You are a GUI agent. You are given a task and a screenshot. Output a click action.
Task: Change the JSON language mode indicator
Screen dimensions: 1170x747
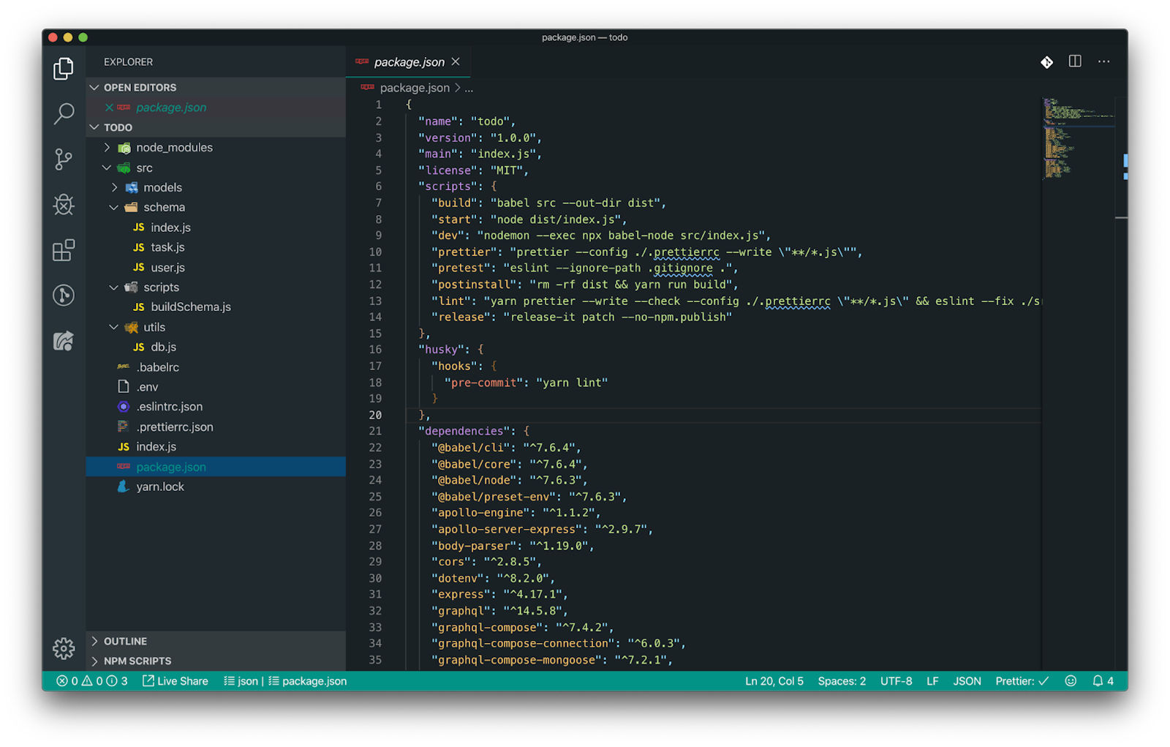[967, 680]
